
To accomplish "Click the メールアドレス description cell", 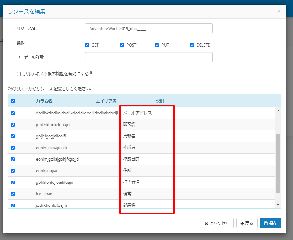I will (x=138, y=113).
